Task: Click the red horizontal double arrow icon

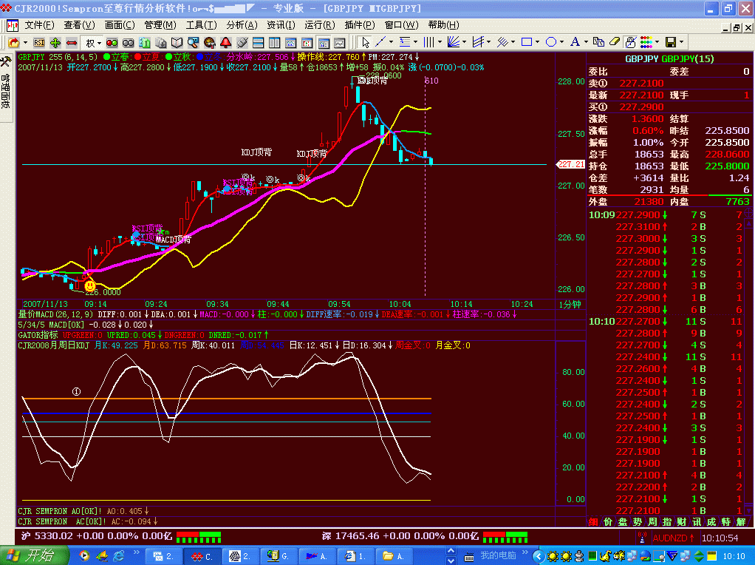Action: pyautogui.click(x=72, y=42)
